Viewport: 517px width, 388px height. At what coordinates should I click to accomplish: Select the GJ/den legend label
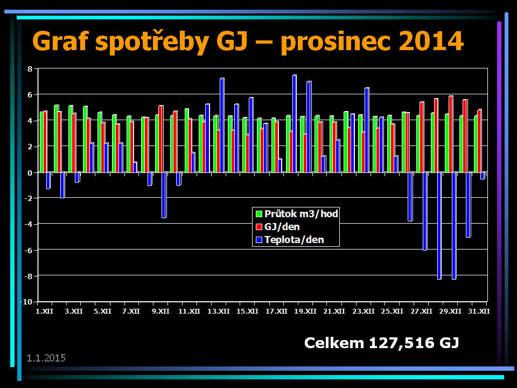[282, 227]
